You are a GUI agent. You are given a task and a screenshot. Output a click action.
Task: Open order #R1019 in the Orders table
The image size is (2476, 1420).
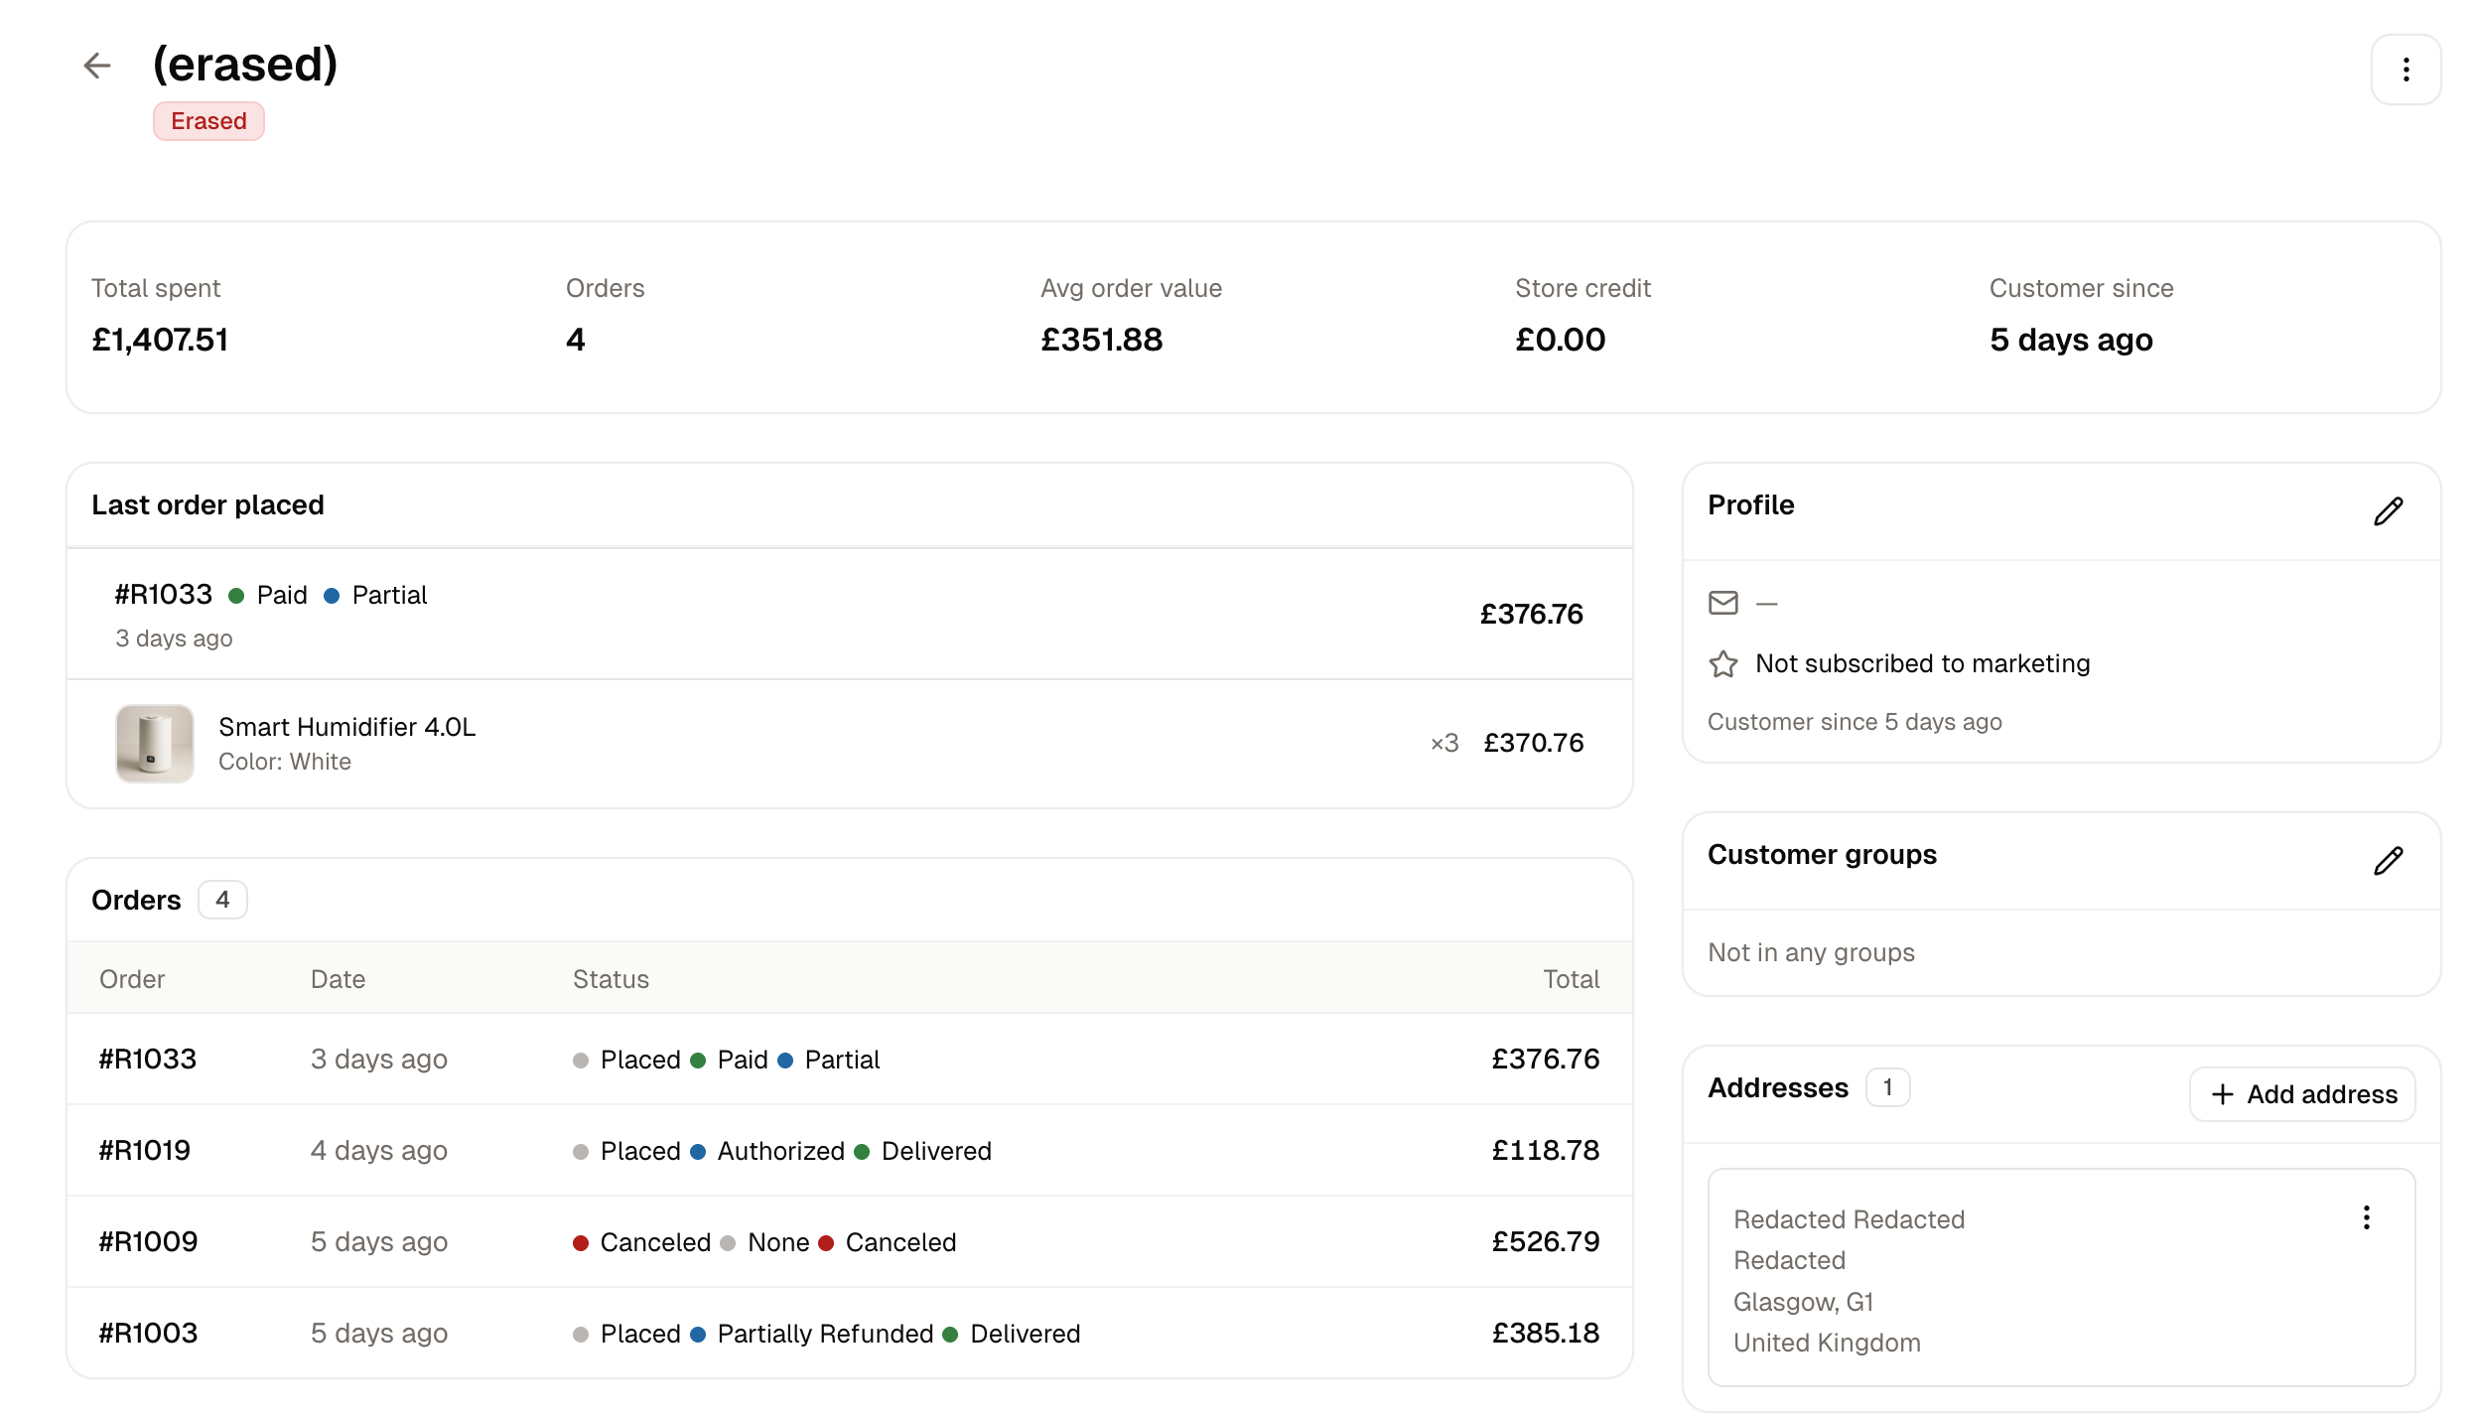[849, 1150]
